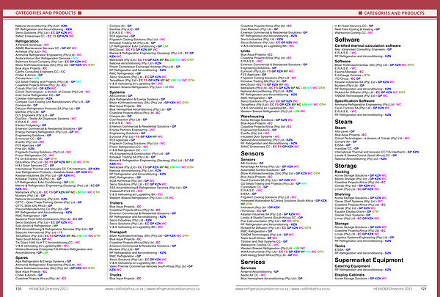The width and height of the screenshot is (440, 297).
Task: Click 'Titration and Test Systems CC' entry
Action: [264, 241]
